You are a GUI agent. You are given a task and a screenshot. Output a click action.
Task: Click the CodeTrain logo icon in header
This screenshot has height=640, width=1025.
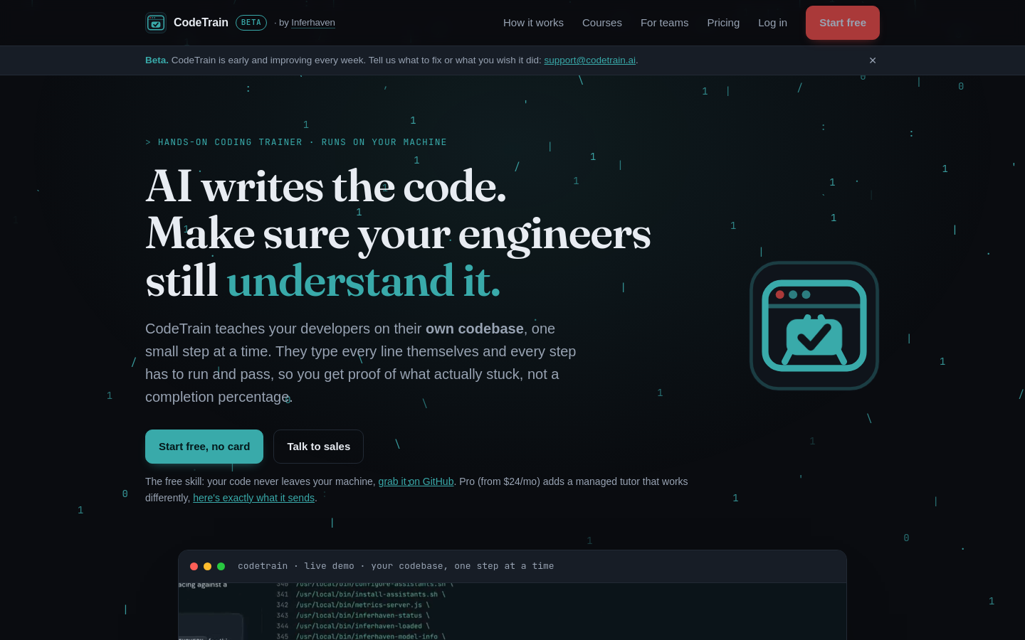156,23
